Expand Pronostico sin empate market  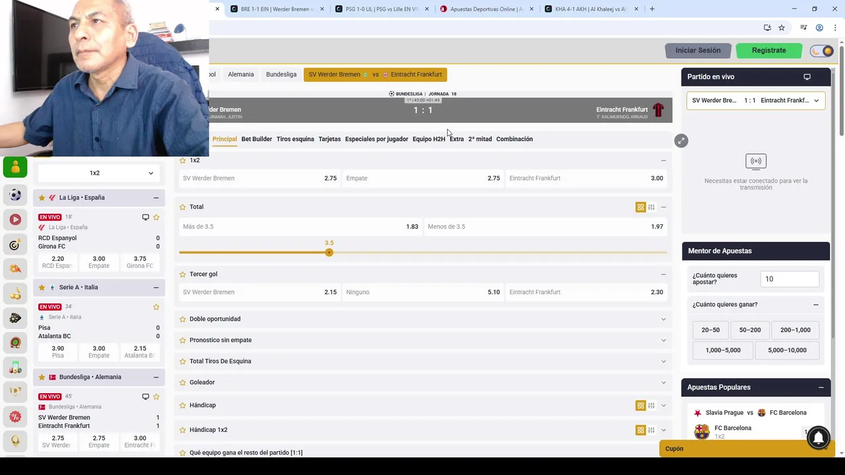pos(663,340)
